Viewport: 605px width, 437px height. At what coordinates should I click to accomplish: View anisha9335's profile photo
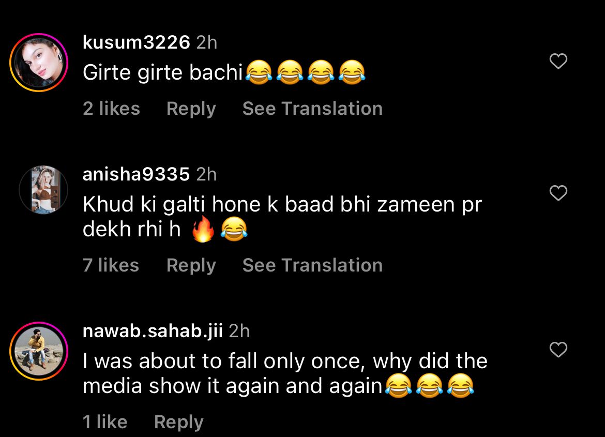[43, 190]
